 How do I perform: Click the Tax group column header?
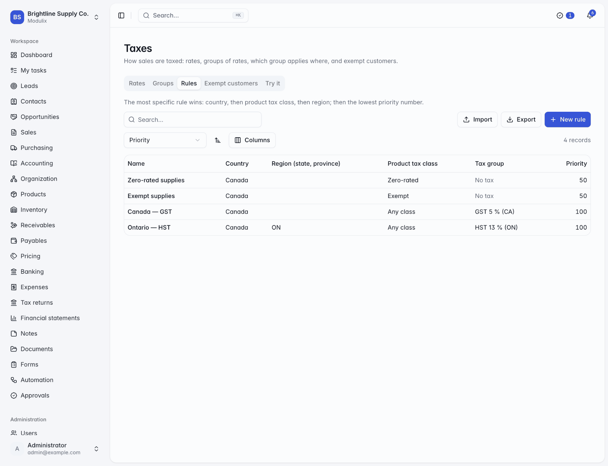click(489, 163)
